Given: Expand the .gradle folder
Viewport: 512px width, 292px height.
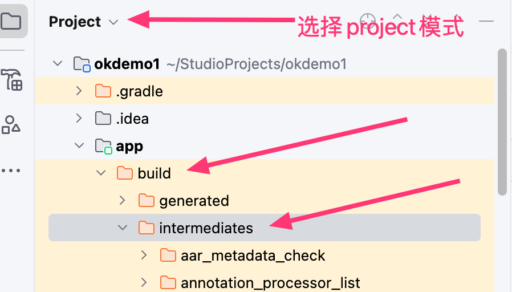Looking at the screenshot, I should pos(79,91).
